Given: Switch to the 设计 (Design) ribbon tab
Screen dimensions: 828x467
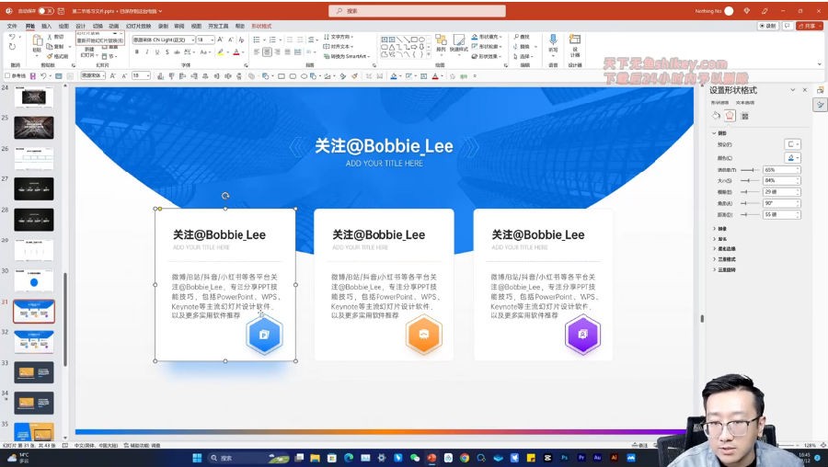Looking at the screenshot, I should point(80,26).
